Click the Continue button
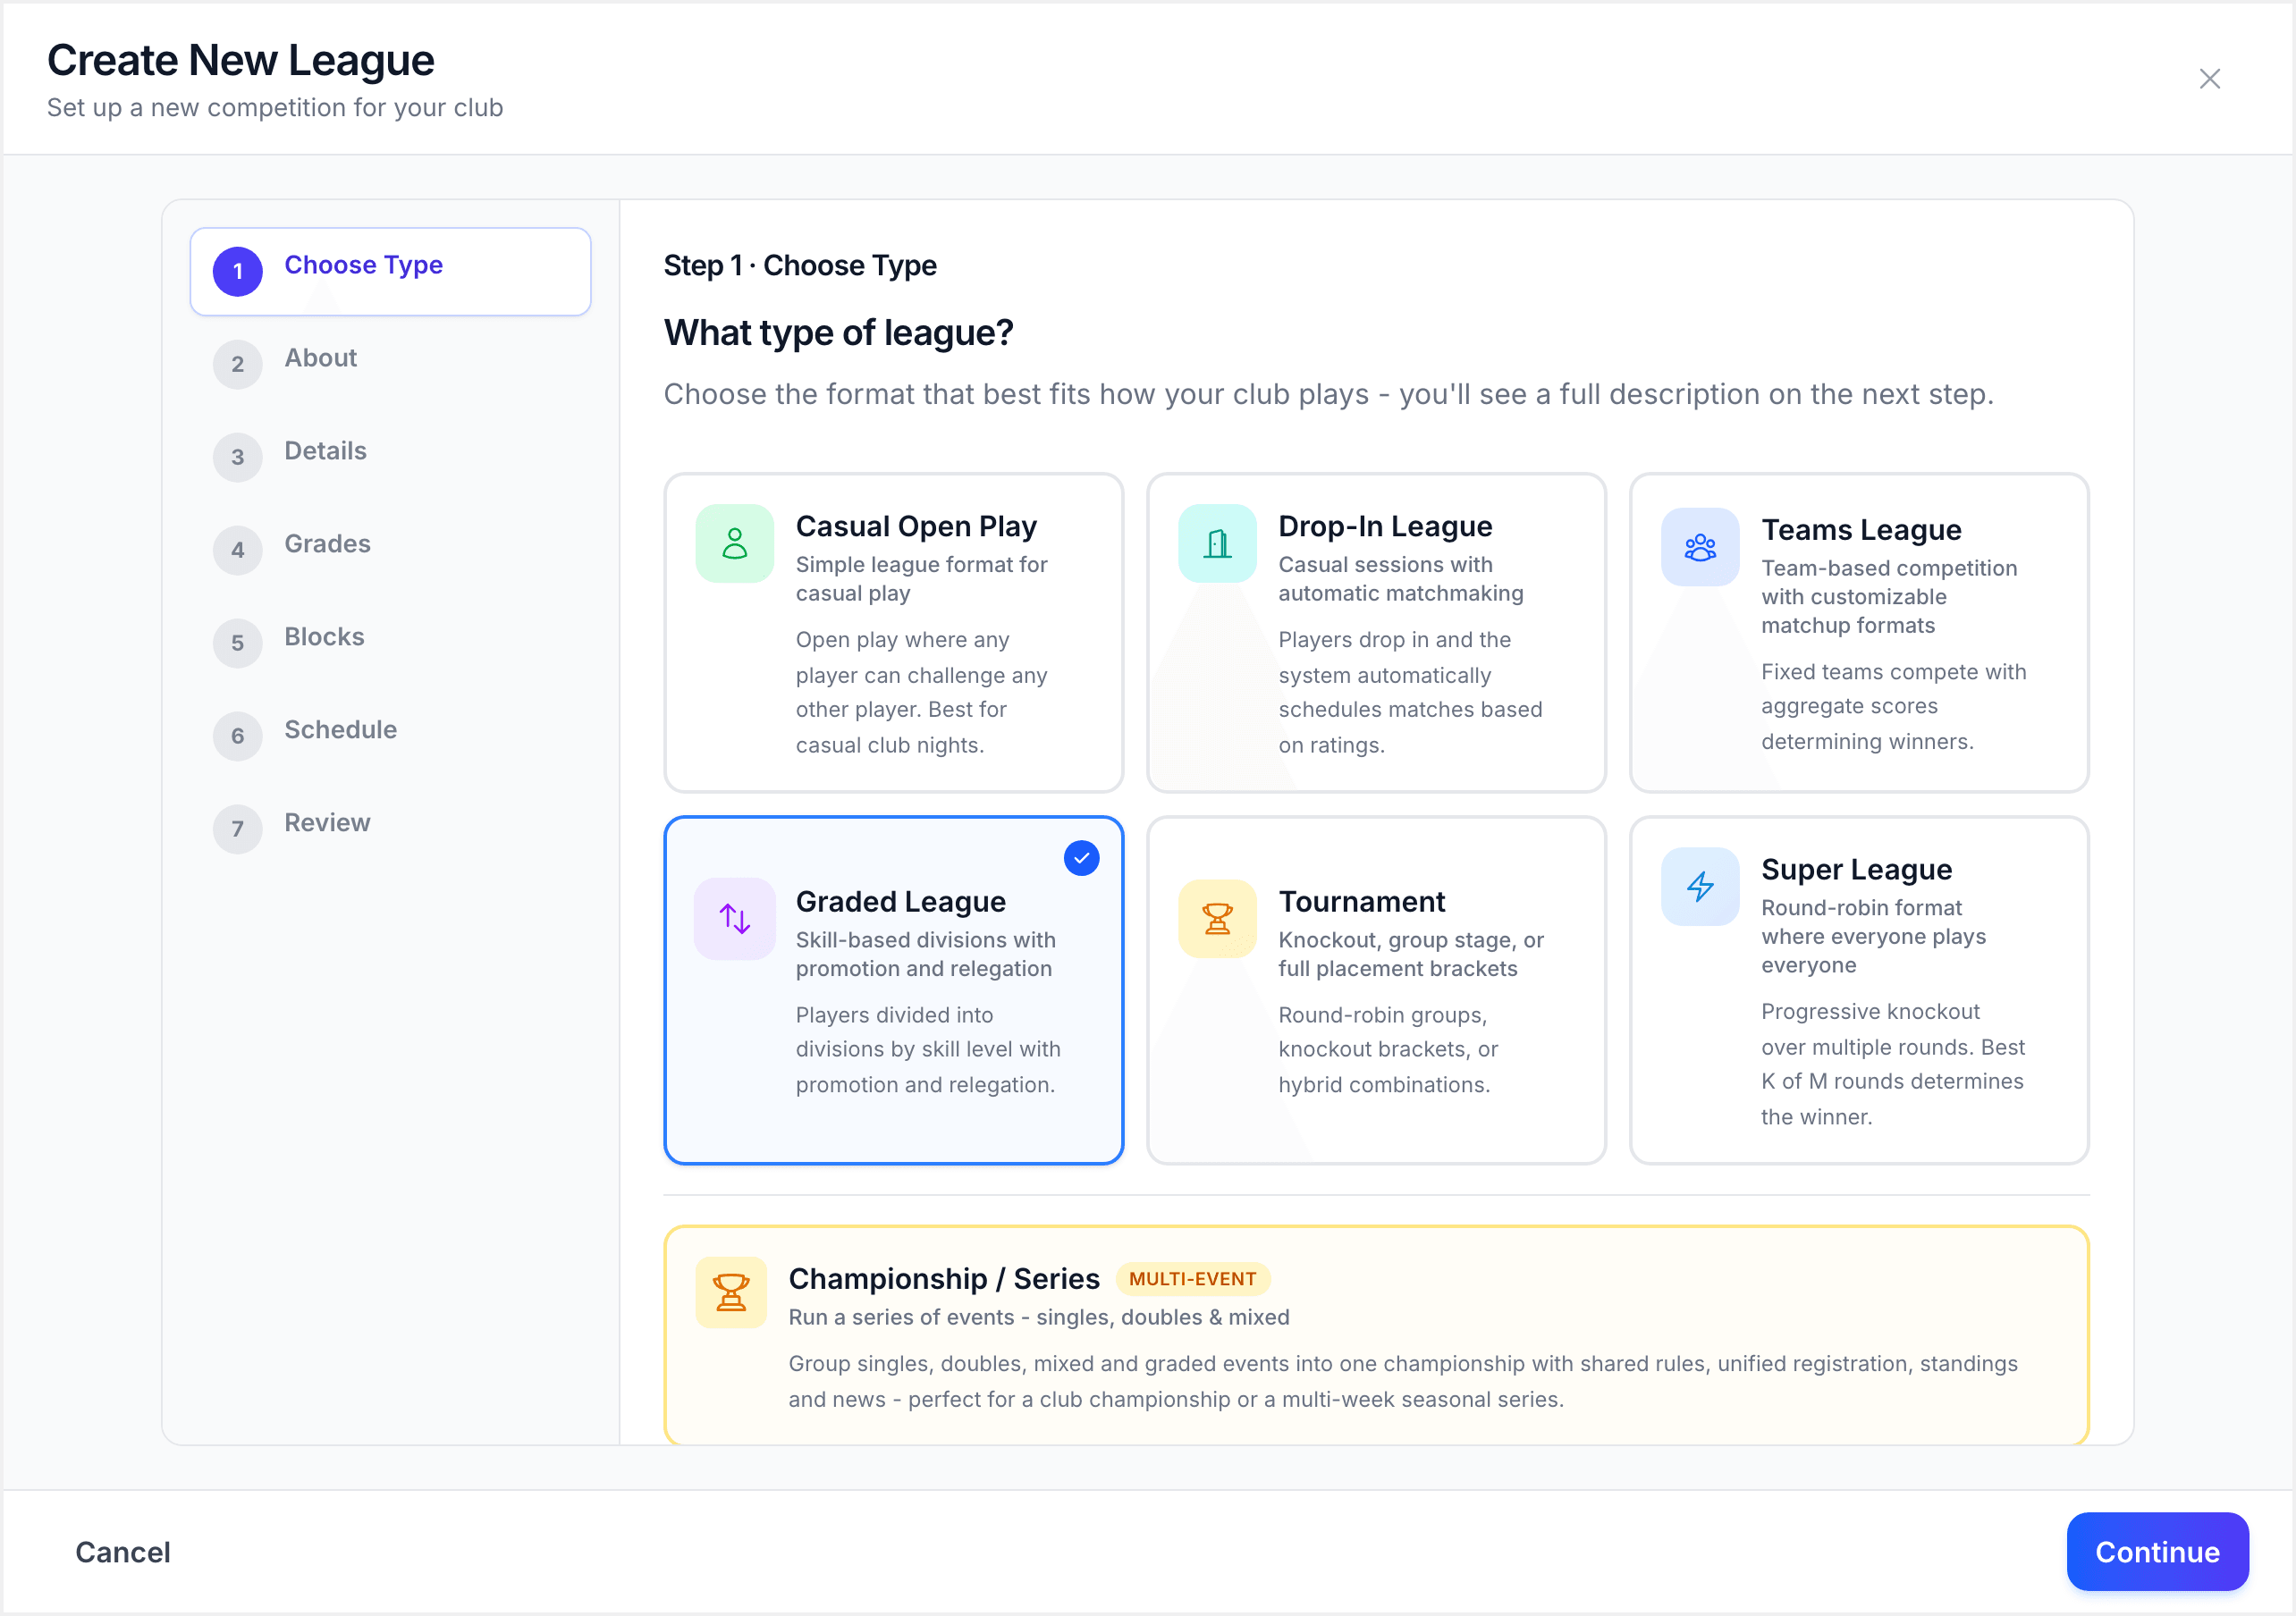Screen dimensions: 2296x1616 click(2157, 1551)
